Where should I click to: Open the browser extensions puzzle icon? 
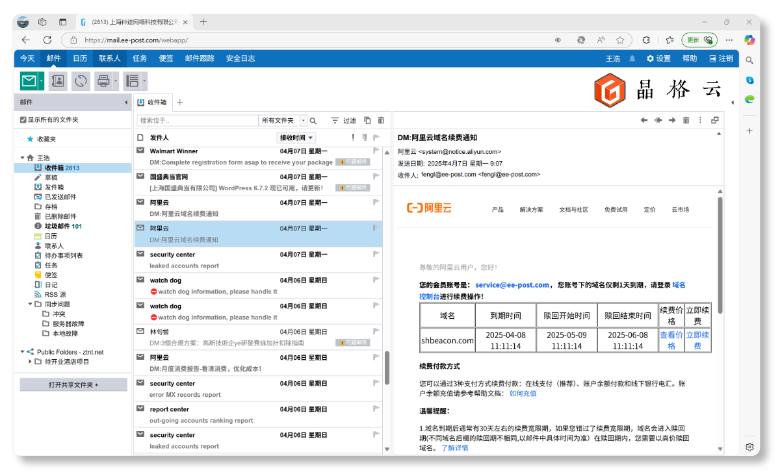(646, 40)
